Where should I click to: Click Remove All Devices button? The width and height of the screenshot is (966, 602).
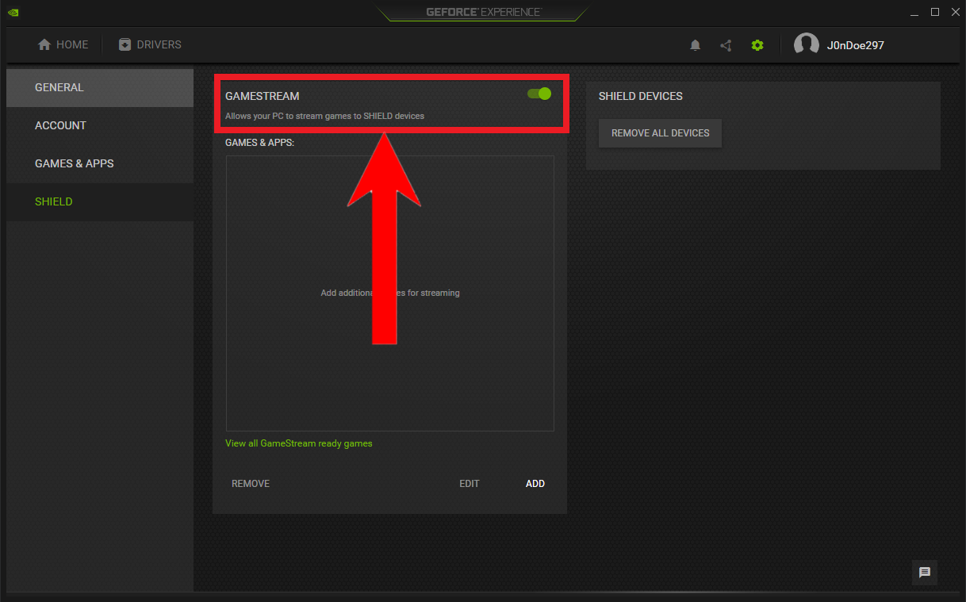click(661, 133)
